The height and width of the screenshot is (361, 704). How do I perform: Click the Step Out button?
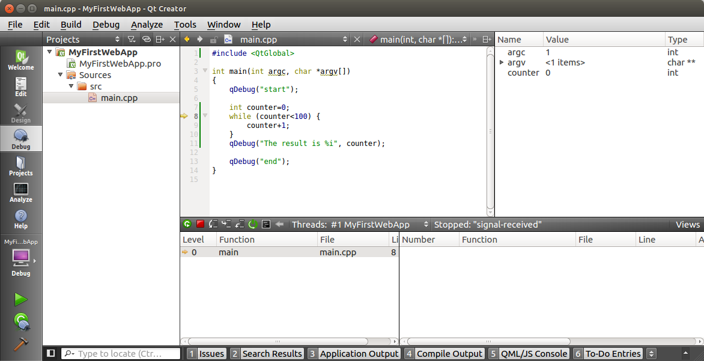[240, 223]
